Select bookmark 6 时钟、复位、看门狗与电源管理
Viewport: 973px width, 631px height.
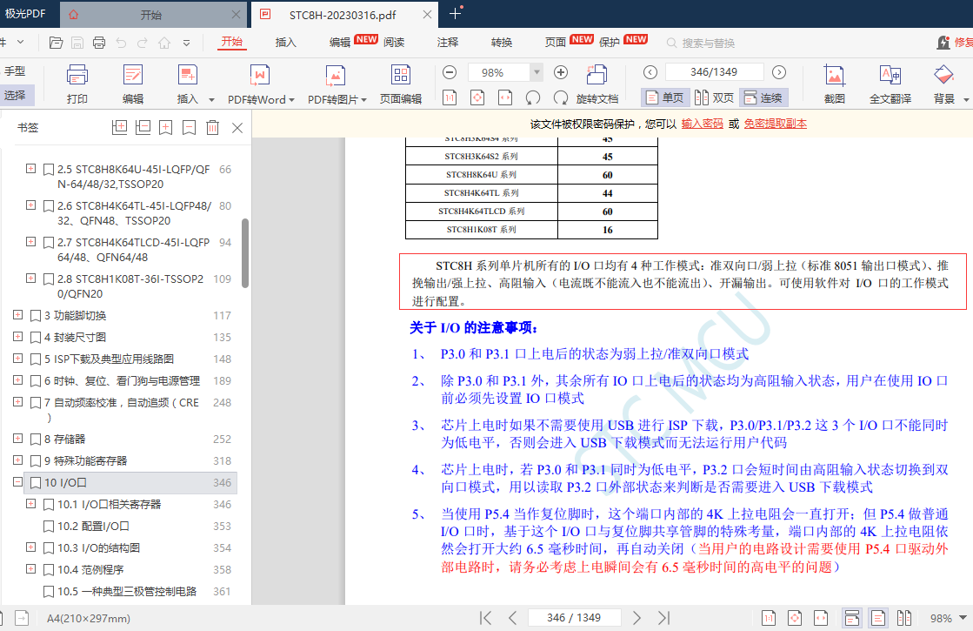pyautogui.click(x=123, y=380)
